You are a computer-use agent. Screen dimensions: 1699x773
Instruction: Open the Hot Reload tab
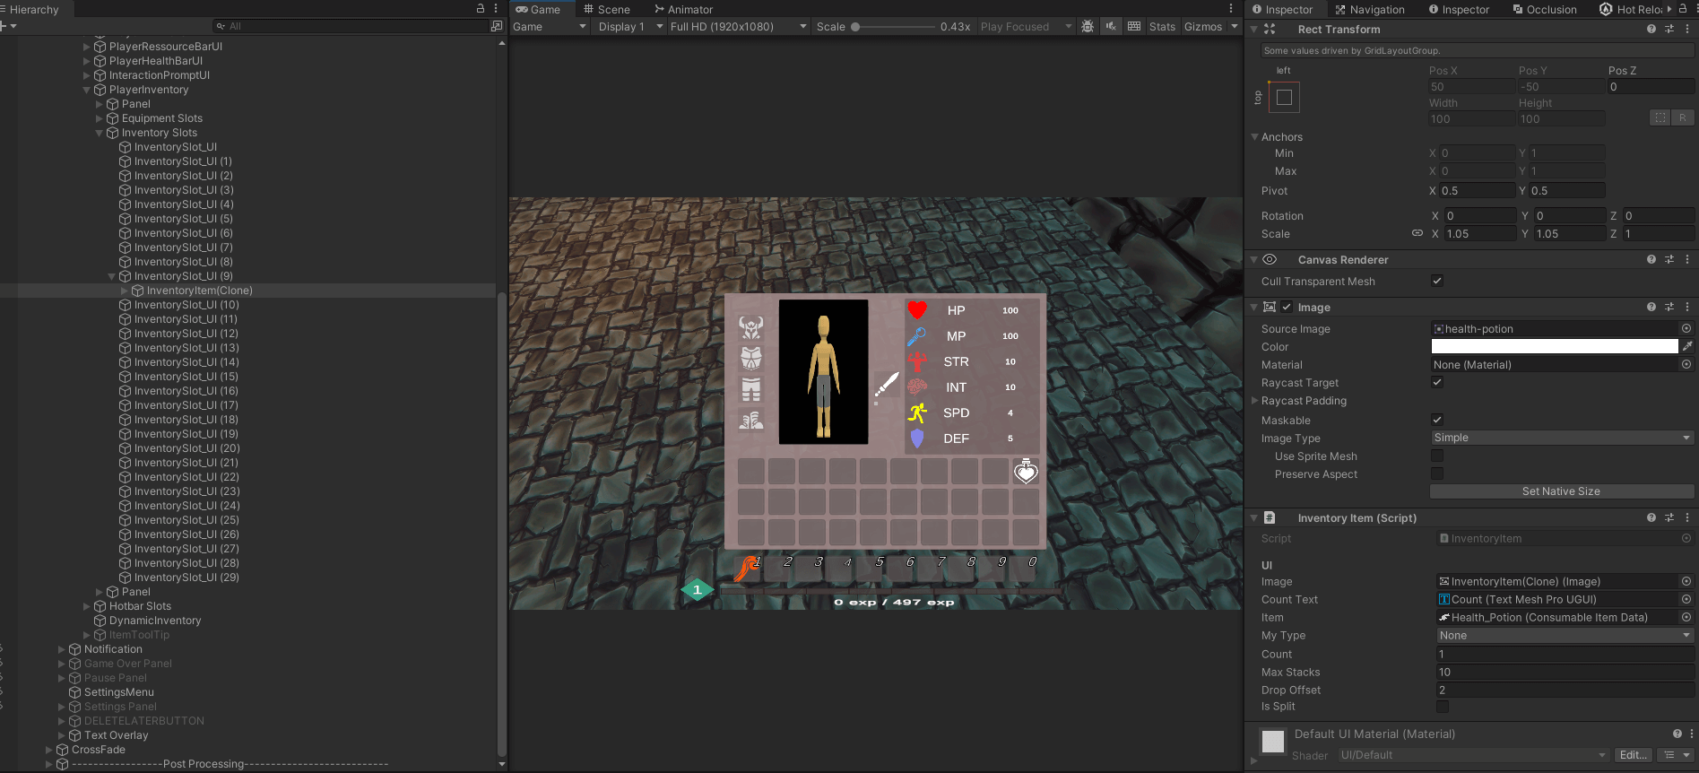pyautogui.click(x=1631, y=9)
